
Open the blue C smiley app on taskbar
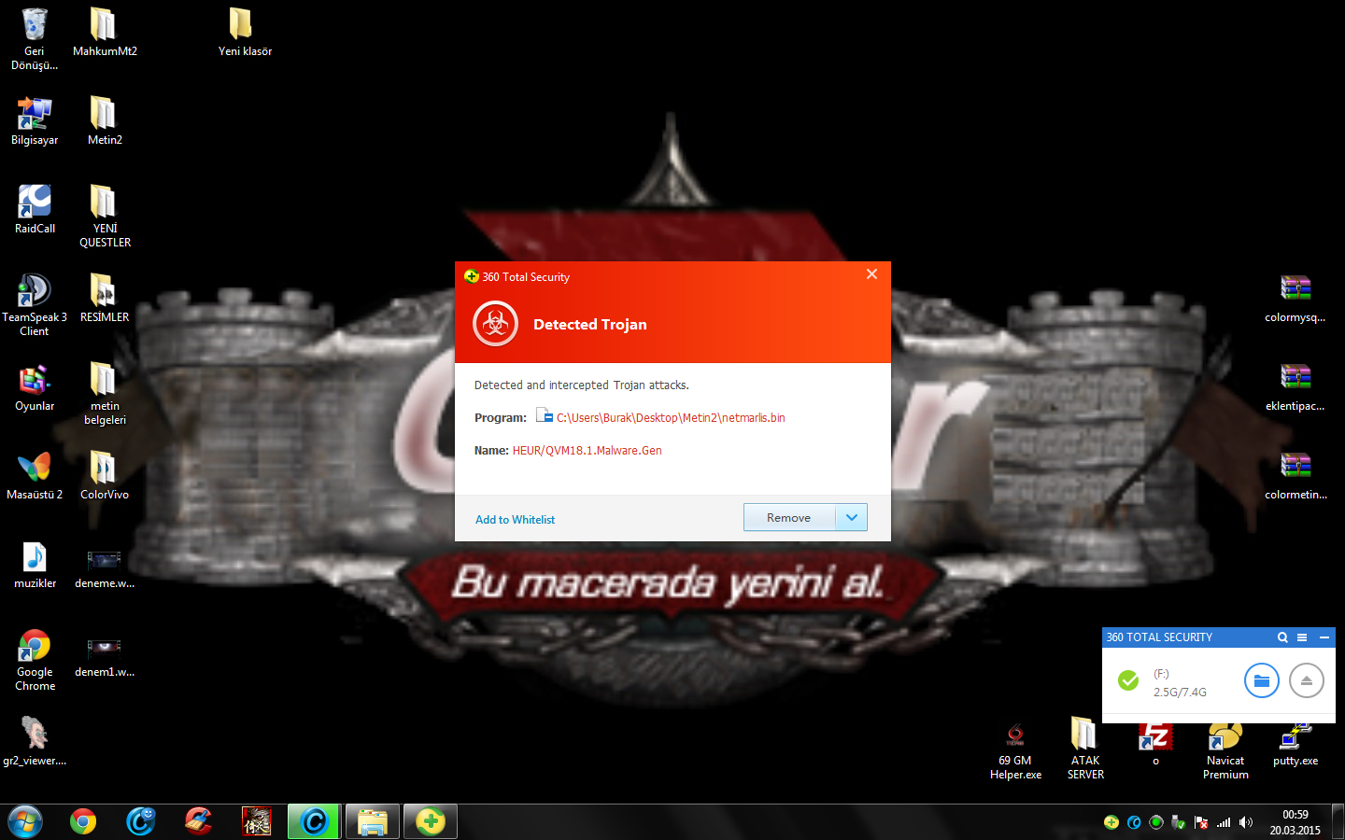[x=141, y=821]
